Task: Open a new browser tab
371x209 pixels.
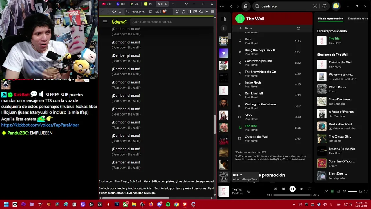Action: [173, 4]
